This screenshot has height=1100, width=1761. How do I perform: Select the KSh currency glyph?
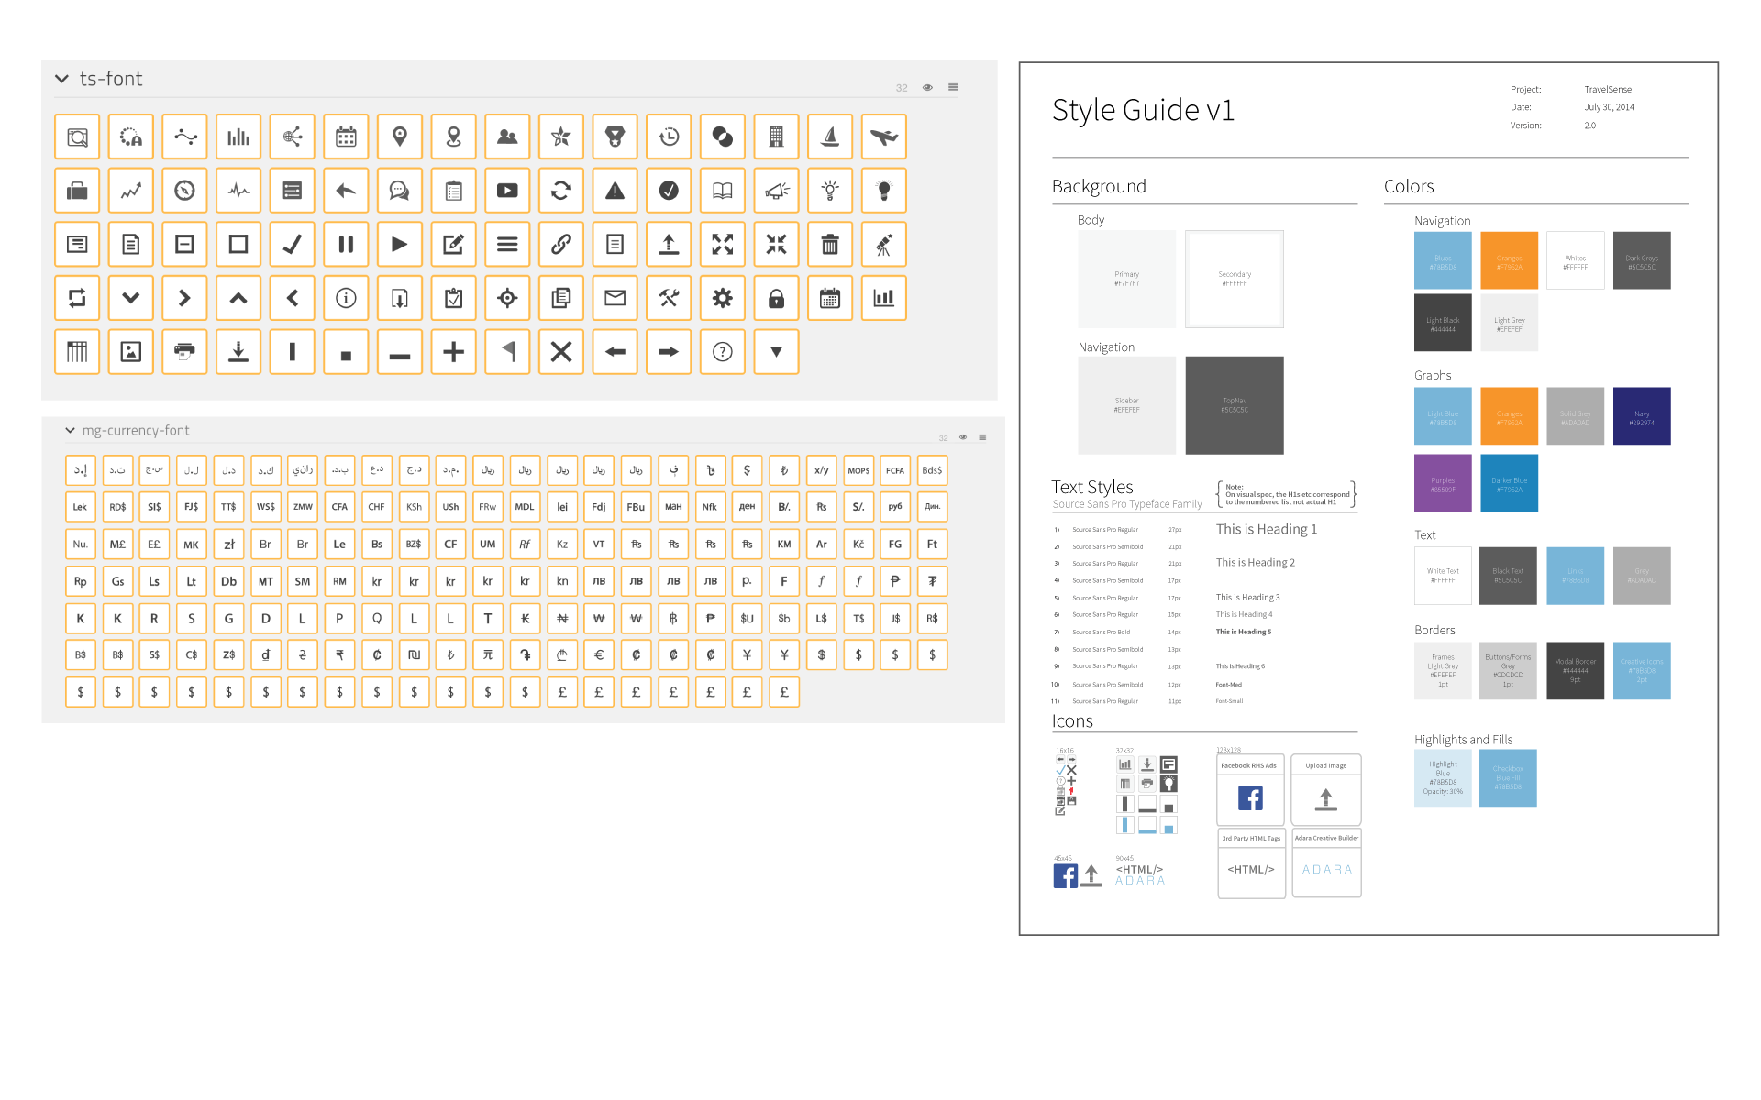tap(414, 507)
